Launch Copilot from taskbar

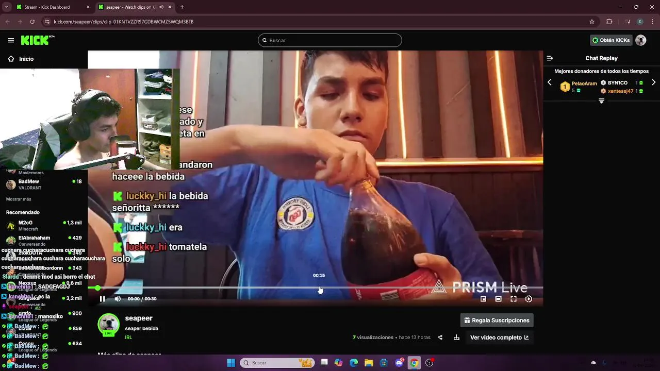click(338, 363)
